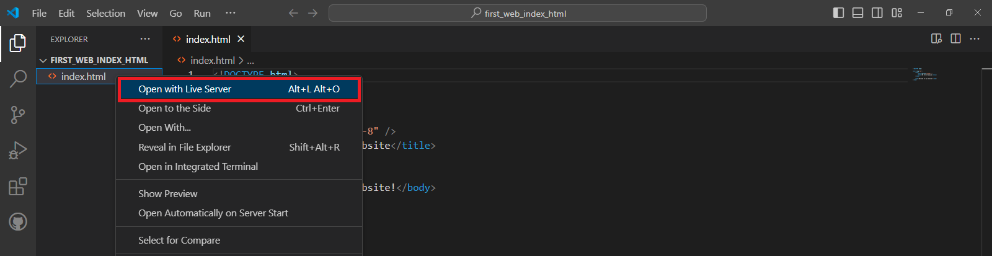Open the Explorer view in activity bar
The width and height of the screenshot is (992, 256).
click(18, 43)
